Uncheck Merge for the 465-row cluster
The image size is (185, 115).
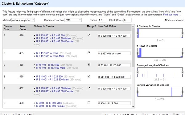tap(89, 53)
